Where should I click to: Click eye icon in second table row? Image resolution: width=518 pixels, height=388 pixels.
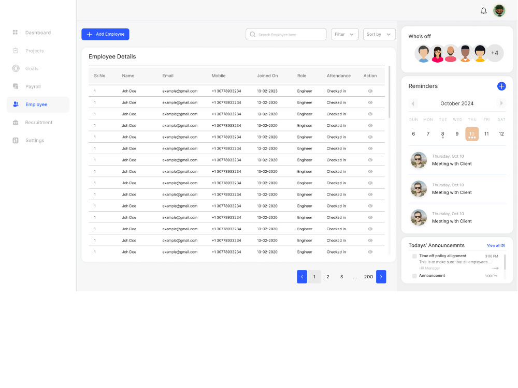(x=370, y=102)
